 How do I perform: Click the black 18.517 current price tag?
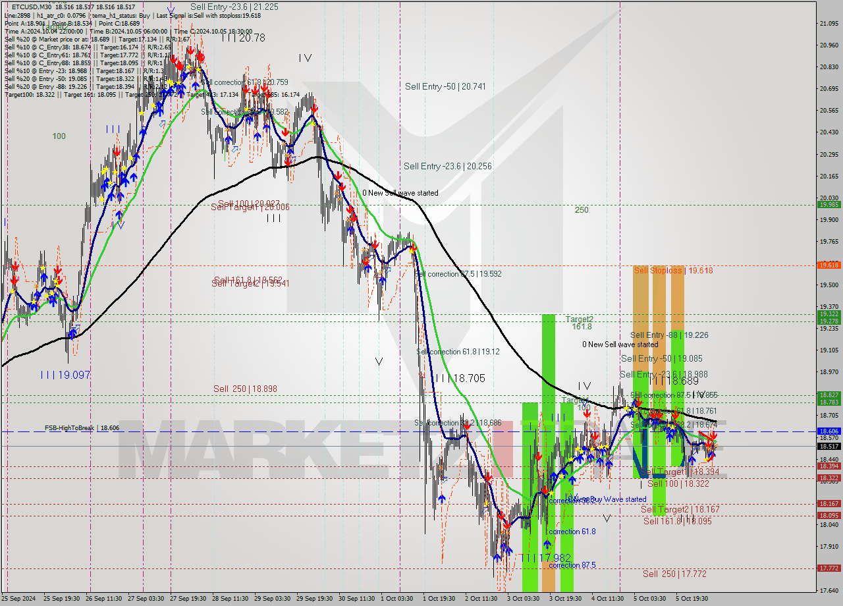(829, 446)
